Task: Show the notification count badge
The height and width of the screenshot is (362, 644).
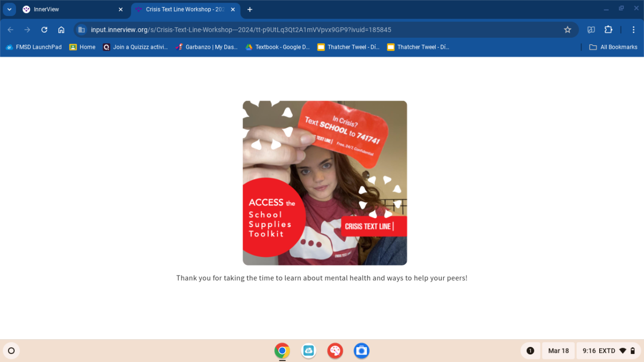Action: tap(530, 351)
